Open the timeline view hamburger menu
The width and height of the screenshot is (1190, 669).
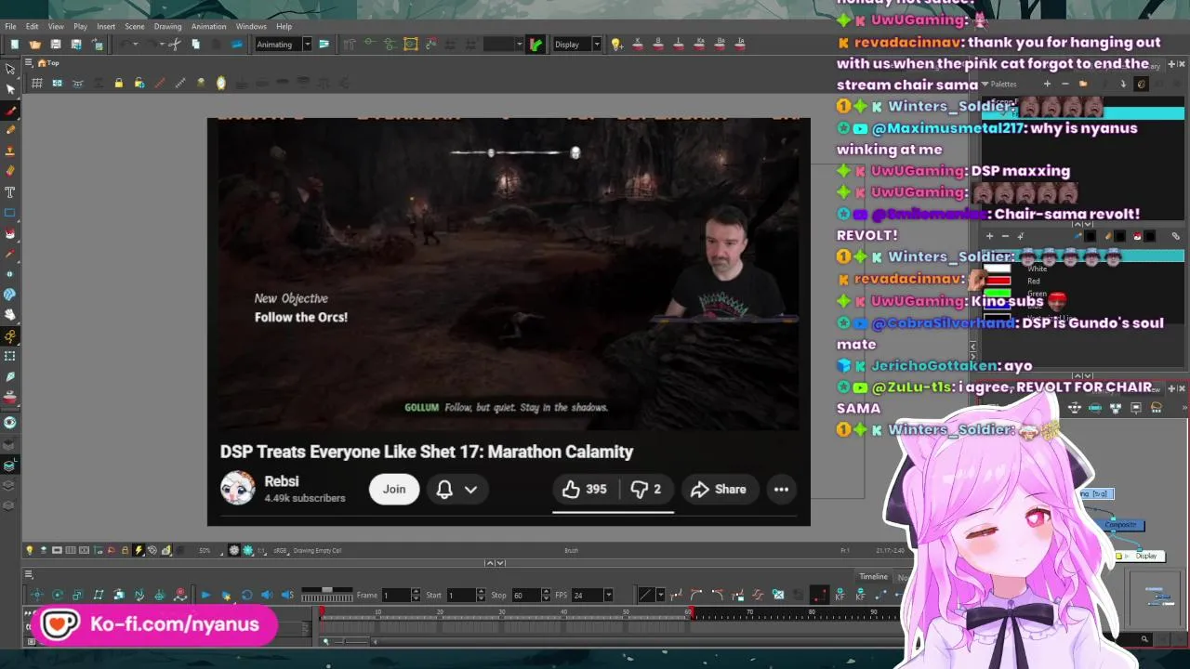point(28,574)
